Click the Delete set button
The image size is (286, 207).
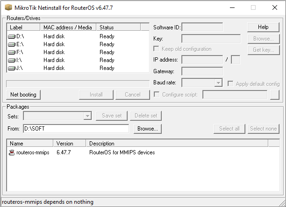pyautogui.click(x=146, y=116)
